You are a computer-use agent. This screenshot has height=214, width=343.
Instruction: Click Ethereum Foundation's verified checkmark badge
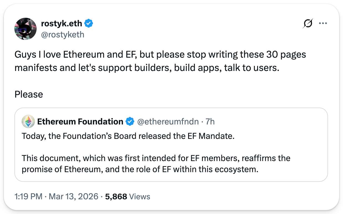[130, 121]
